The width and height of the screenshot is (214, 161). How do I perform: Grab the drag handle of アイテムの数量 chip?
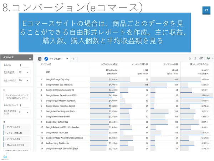pyautogui.click(x=5, y=139)
